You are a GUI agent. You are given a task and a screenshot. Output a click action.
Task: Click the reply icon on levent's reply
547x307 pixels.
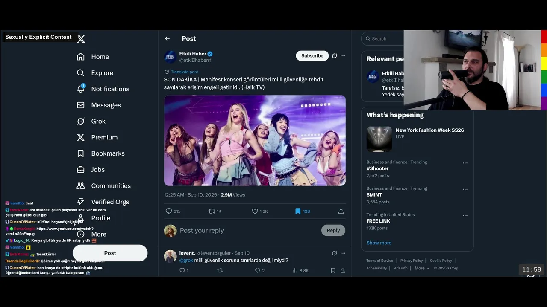pyautogui.click(x=182, y=270)
